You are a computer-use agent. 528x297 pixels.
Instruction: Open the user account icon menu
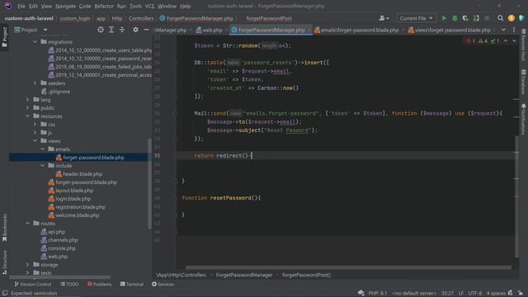pos(384,18)
